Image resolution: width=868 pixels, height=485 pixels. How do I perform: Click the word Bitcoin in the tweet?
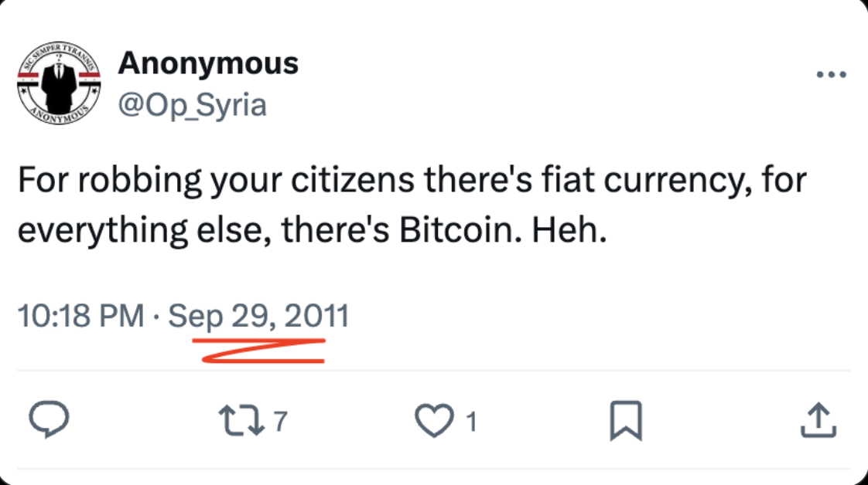coord(460,229)
